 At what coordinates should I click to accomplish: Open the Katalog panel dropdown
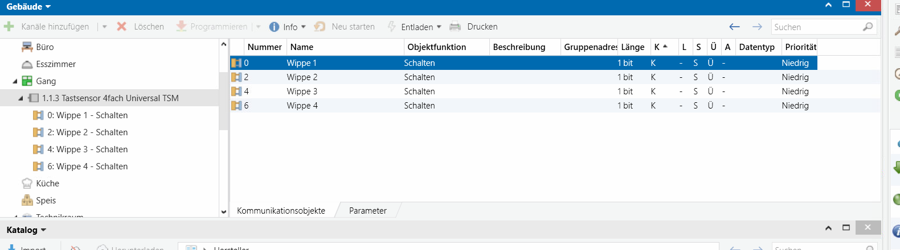point(43,230)
